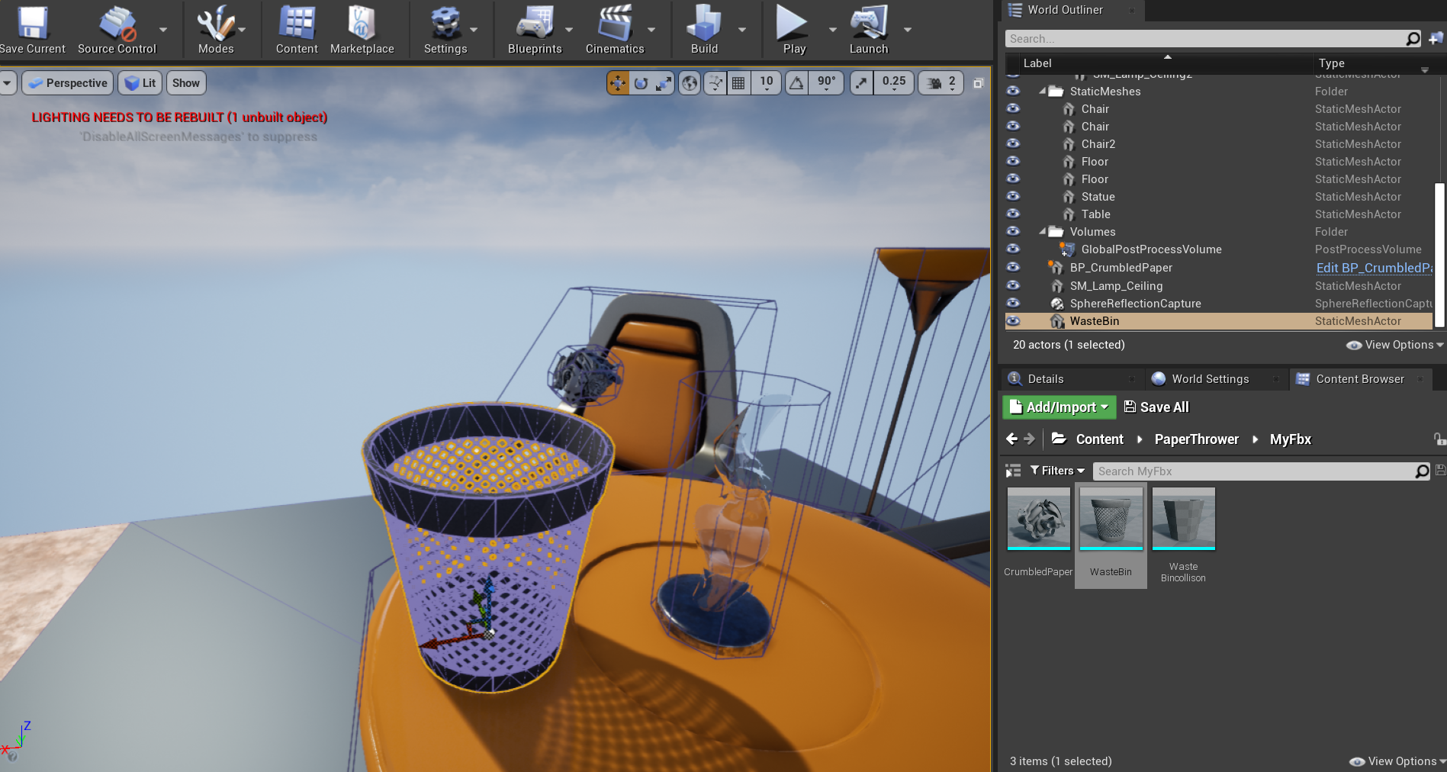
Task: Toggle sources panel in Content Browser
Action: point(1013,471)
